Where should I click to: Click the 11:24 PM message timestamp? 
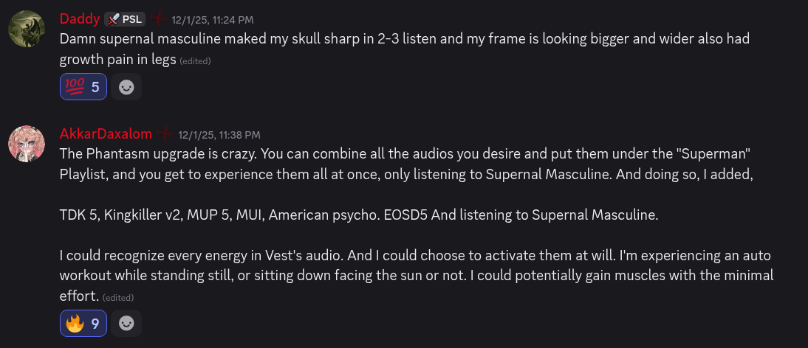point(213,20)
